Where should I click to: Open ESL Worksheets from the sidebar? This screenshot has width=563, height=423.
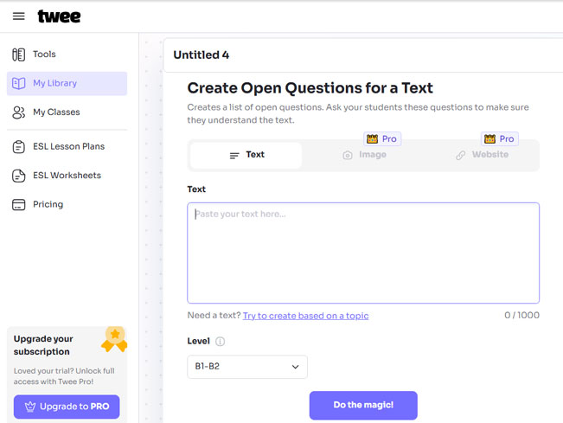click(x=67, y=176)
